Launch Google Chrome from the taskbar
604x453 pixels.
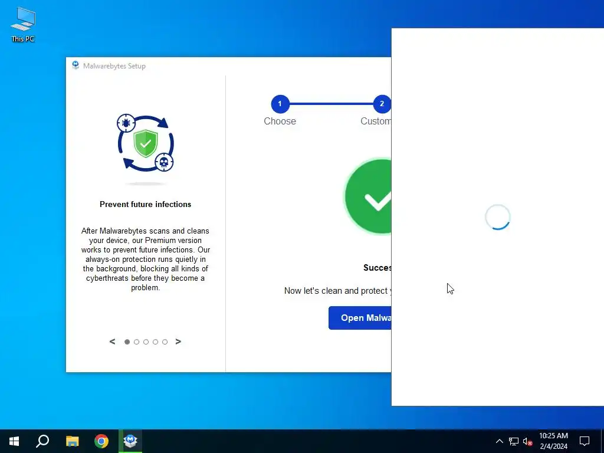(x=101, y=441)
